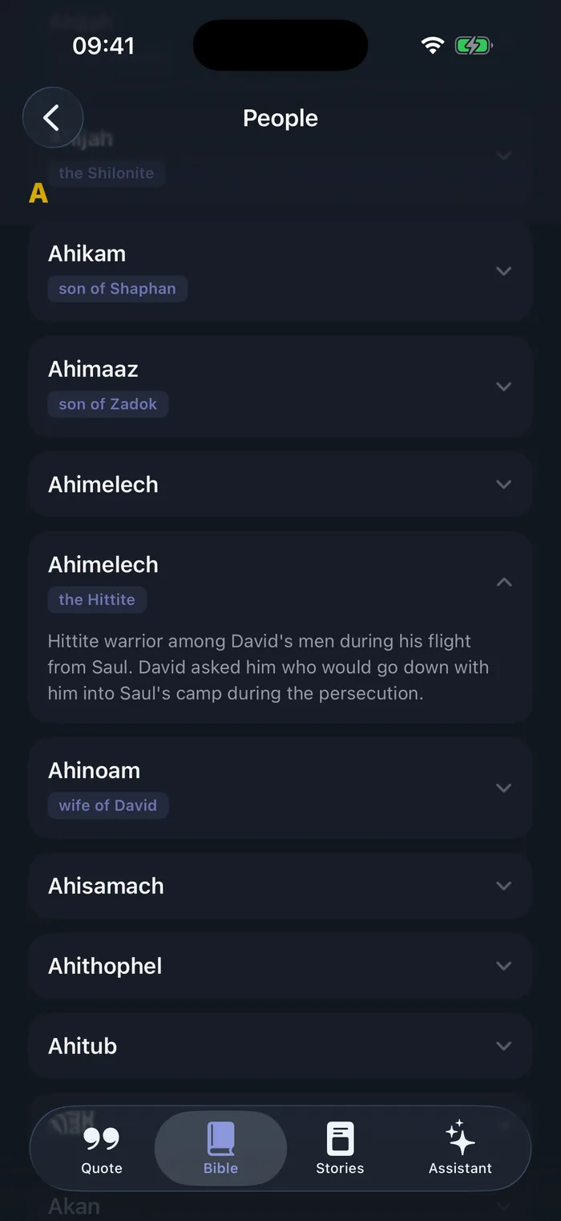The height and width of the screenshot is (1221, 561).
Task: Expand the Ahithophel chevron
Action: pyautogui.click(x=503, y=966)
